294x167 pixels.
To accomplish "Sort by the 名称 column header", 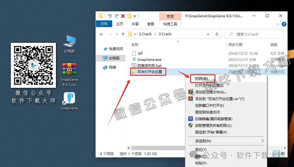I will tap(135, 45).
